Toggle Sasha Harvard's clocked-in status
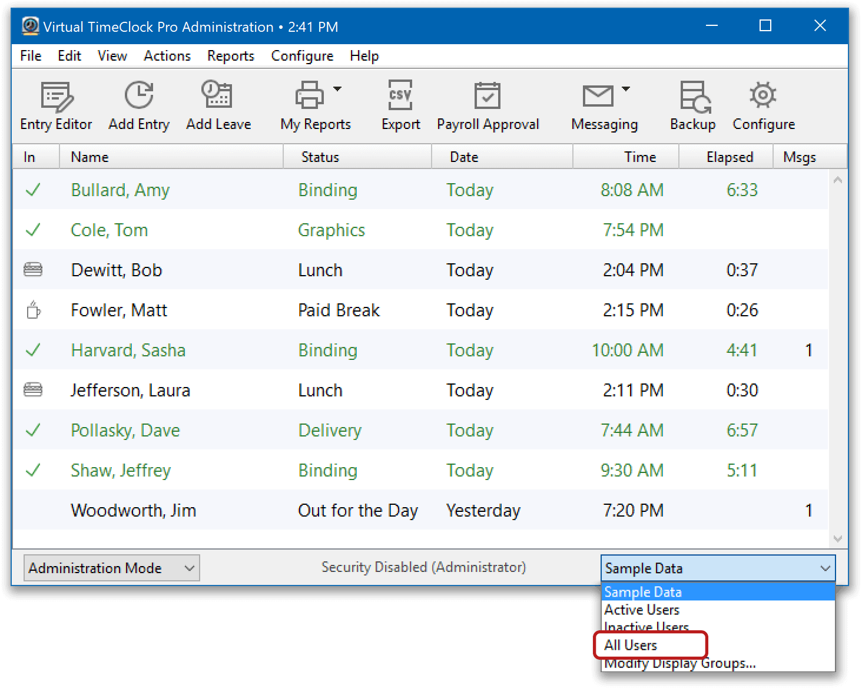Viewport: 862px width, 688px height. tap(34, 350)
